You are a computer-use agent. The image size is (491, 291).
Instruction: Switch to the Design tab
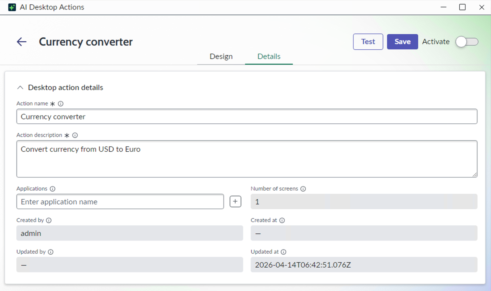(221, 56)
